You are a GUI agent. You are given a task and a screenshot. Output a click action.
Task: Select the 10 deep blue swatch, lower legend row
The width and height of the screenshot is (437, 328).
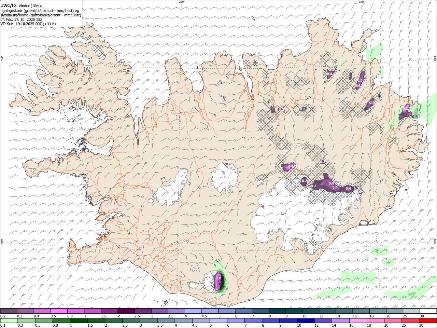click(306, 320)
